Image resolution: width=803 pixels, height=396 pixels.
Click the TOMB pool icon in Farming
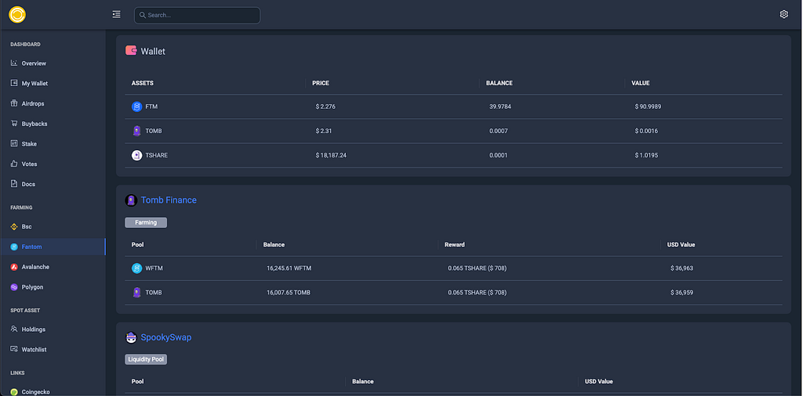[x=136, y=293]
